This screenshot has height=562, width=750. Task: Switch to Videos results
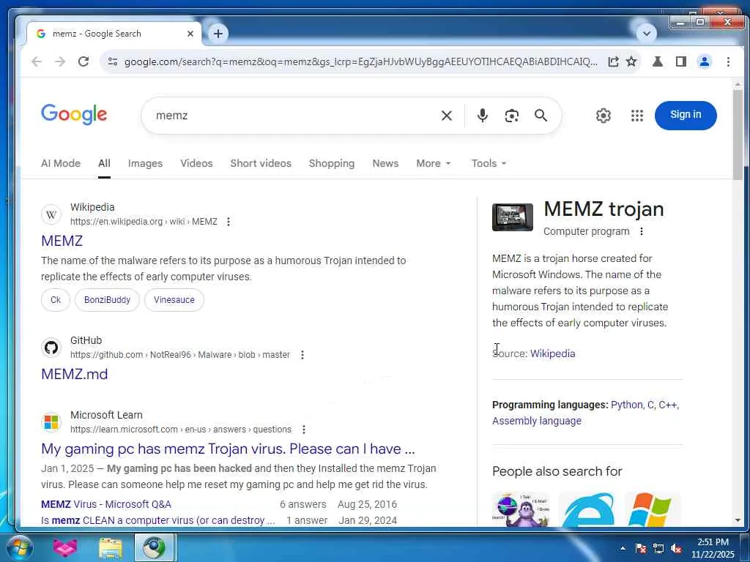point(196,163)
